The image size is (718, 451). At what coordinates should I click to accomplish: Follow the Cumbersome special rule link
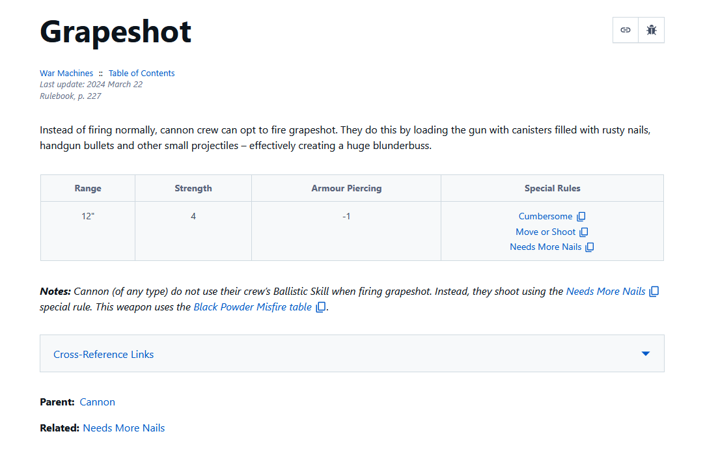[545, 217]
